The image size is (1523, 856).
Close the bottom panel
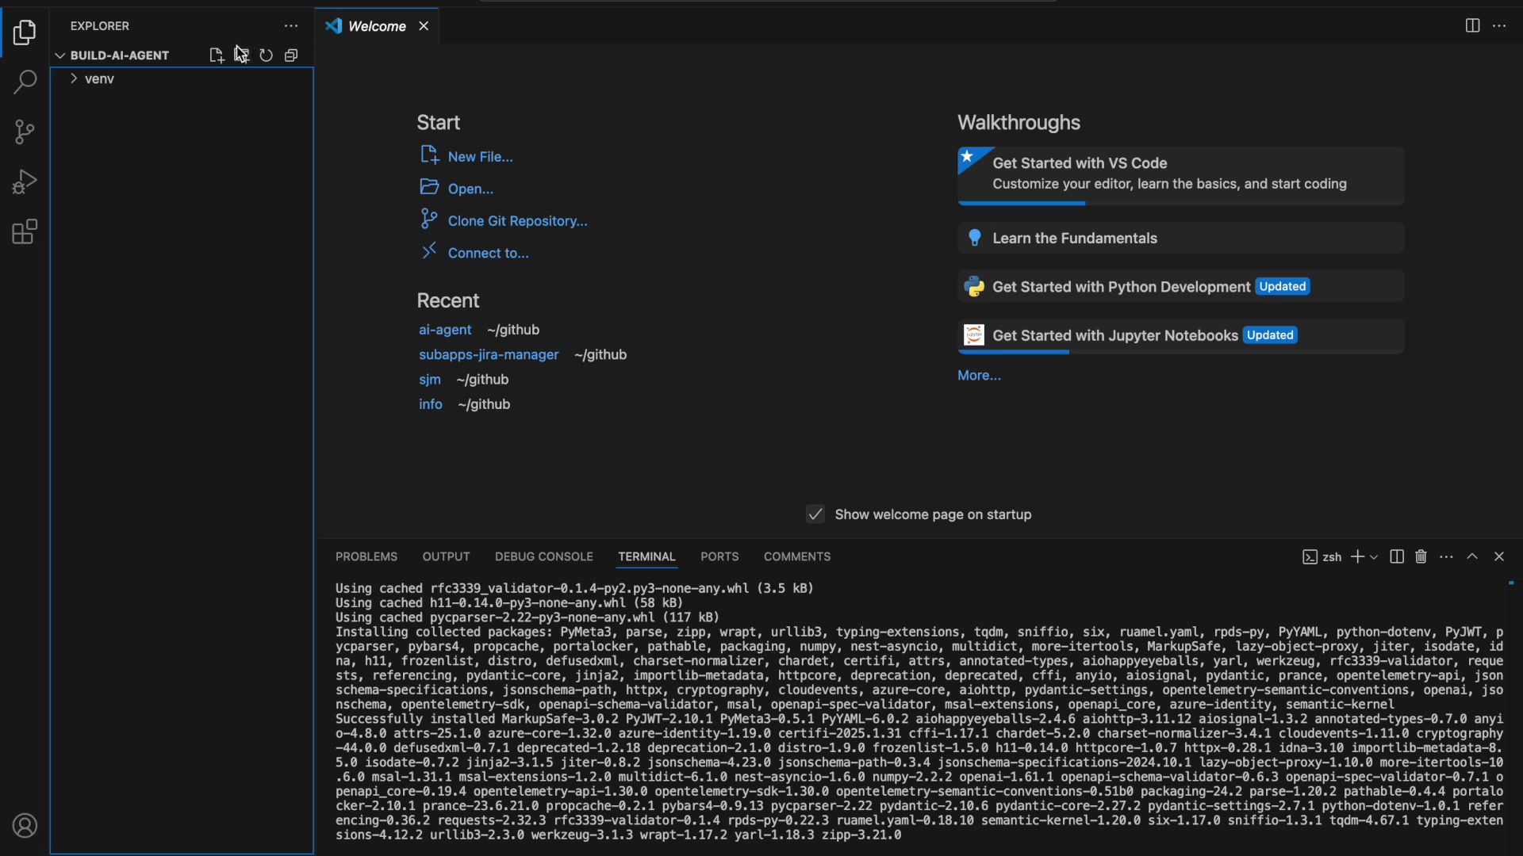[x=1500, y=557]
